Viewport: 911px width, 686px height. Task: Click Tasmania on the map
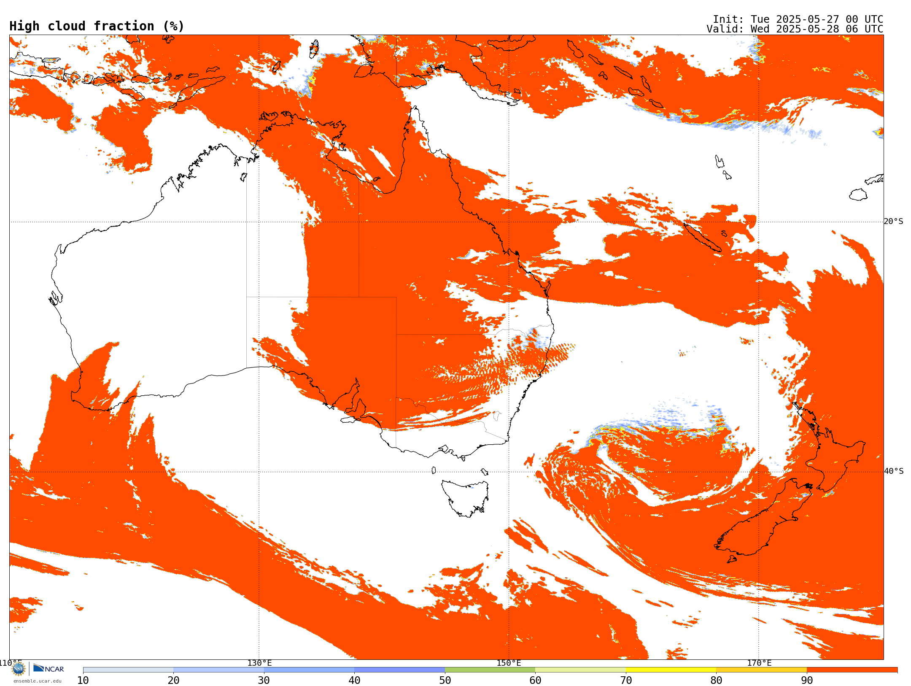466,498
